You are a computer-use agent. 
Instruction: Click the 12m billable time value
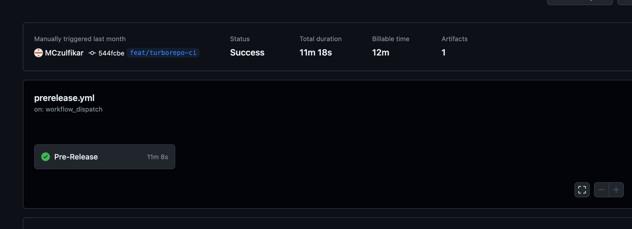click(x=381, y=53)
